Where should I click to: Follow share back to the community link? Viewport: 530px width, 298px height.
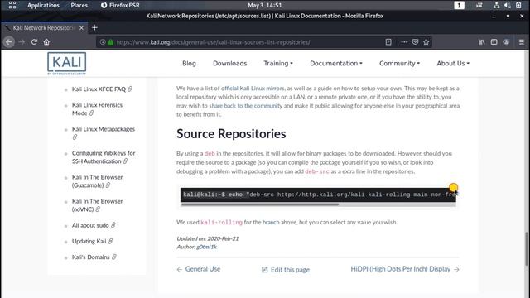(x=245, y=106)
